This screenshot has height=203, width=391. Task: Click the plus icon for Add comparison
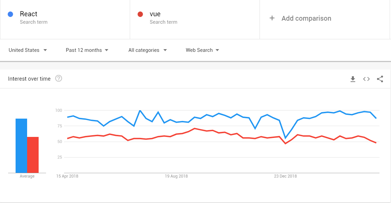coord(272,18)
